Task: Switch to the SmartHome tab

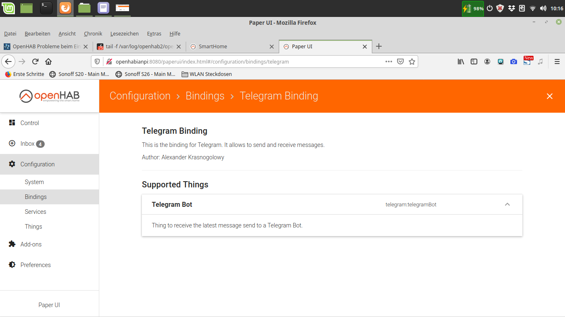Action: tap(232, 47)
